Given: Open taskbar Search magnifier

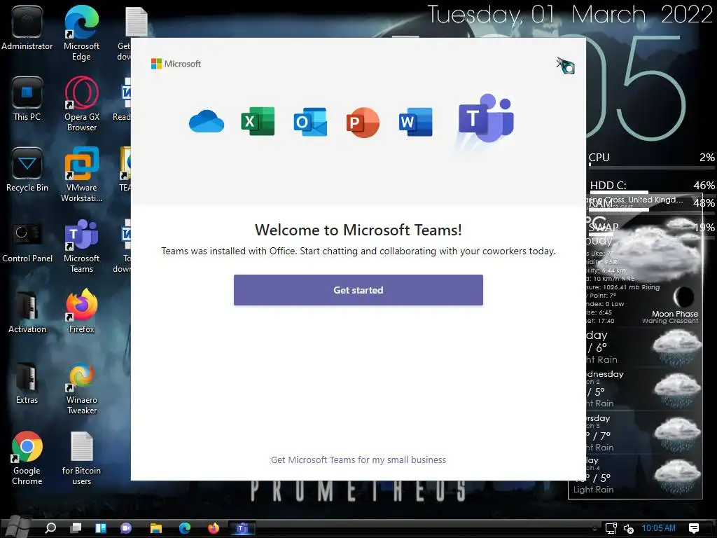Looking at the screenshot, I should pyautogui.click(x=50, y=528).
